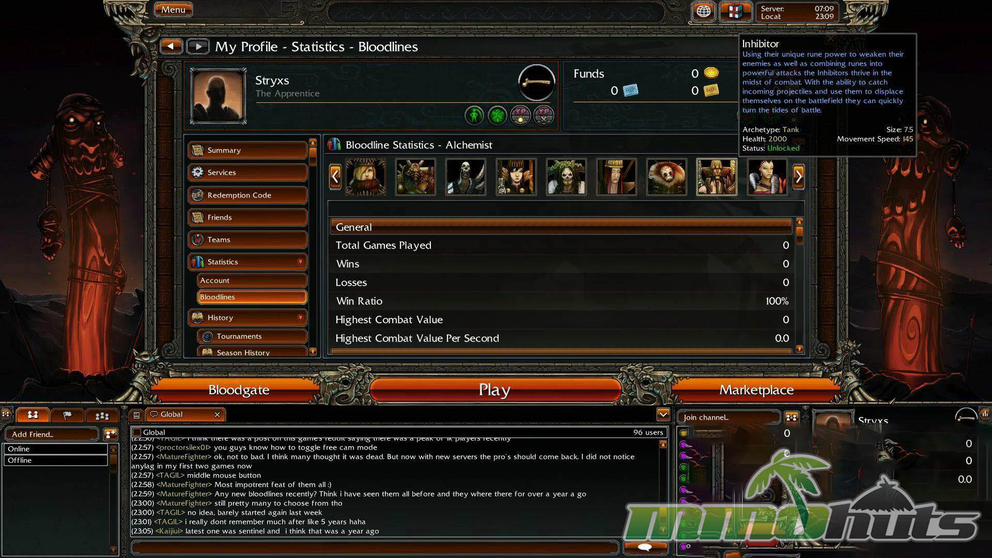Click the add friend plus icon
992x558 pixels.
pos(111,434)
